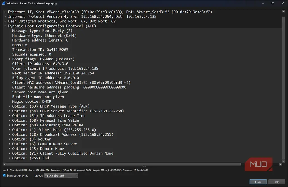This screenshot has width=288, height=187.
Task: Click vertical scrollbar down arrow
Action: (283, 161)
